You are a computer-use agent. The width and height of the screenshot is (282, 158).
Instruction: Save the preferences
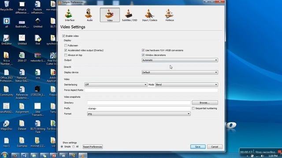click(198, 147)
